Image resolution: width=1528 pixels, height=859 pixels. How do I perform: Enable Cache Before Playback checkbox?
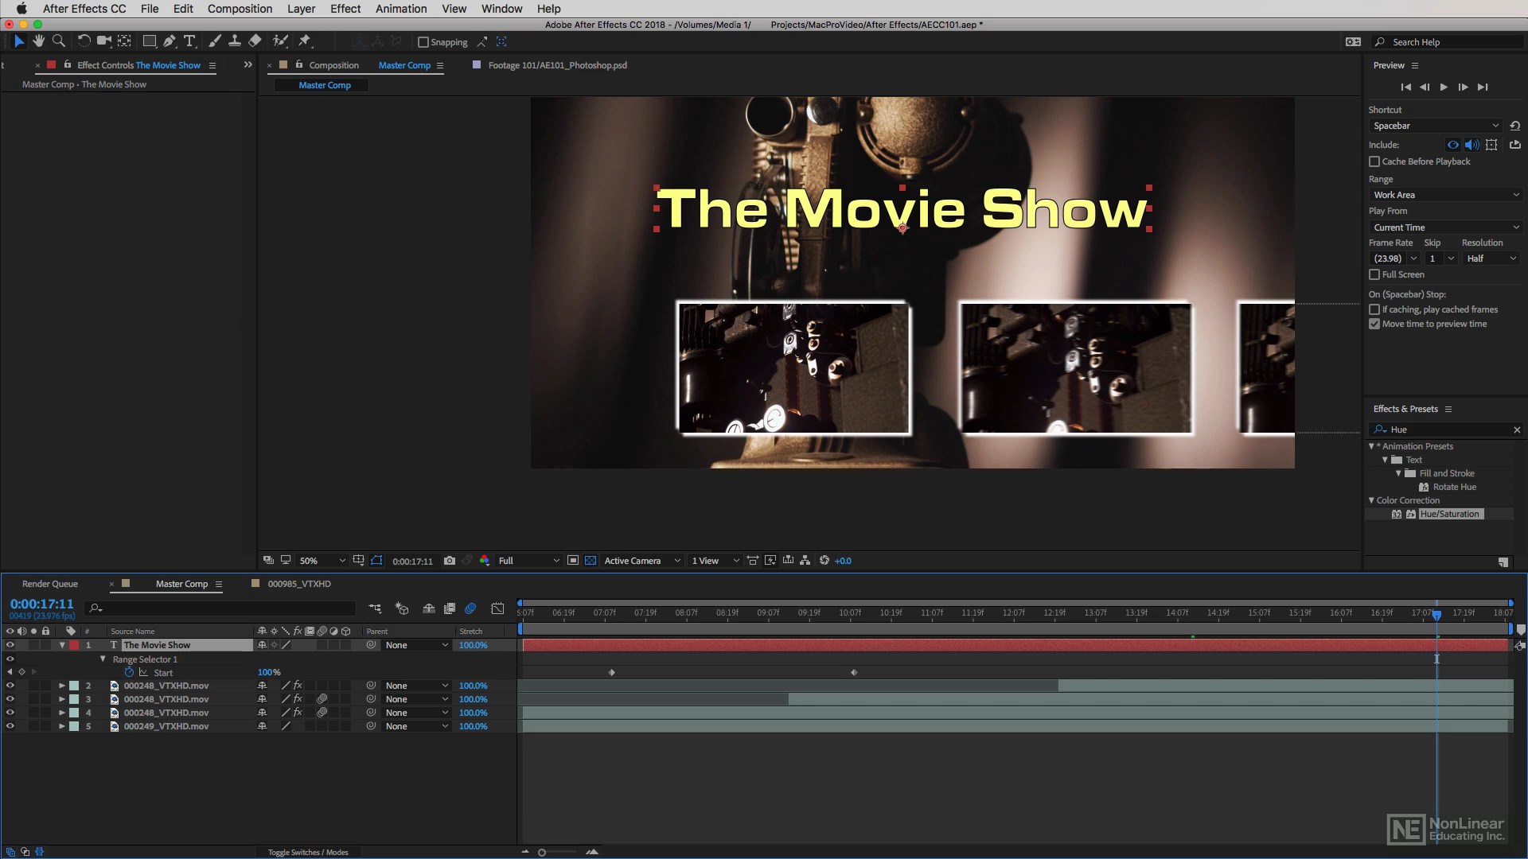click(x=1374, y=161)
